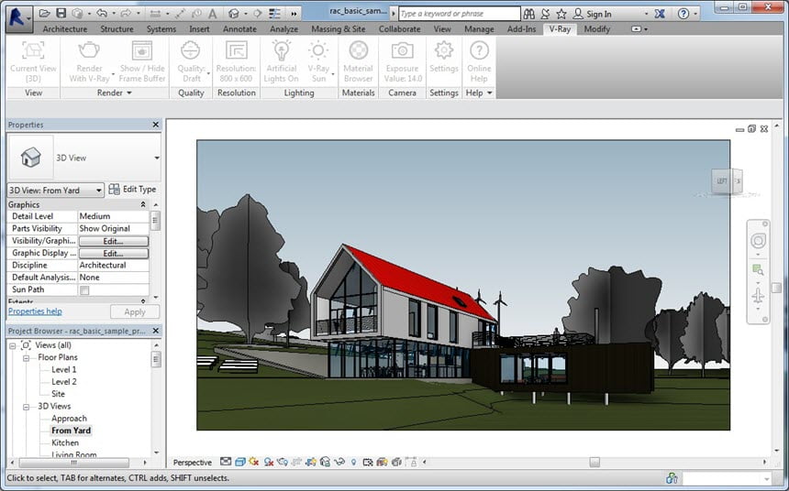
Task: Click the star favorites icon in title bar
Action: pos(561,14)
